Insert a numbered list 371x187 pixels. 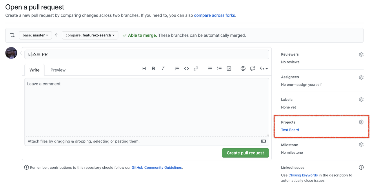[x=219, y=68]
